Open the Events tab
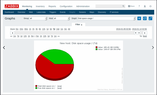The height and width of the screenshot is (95, 157). 63,12
